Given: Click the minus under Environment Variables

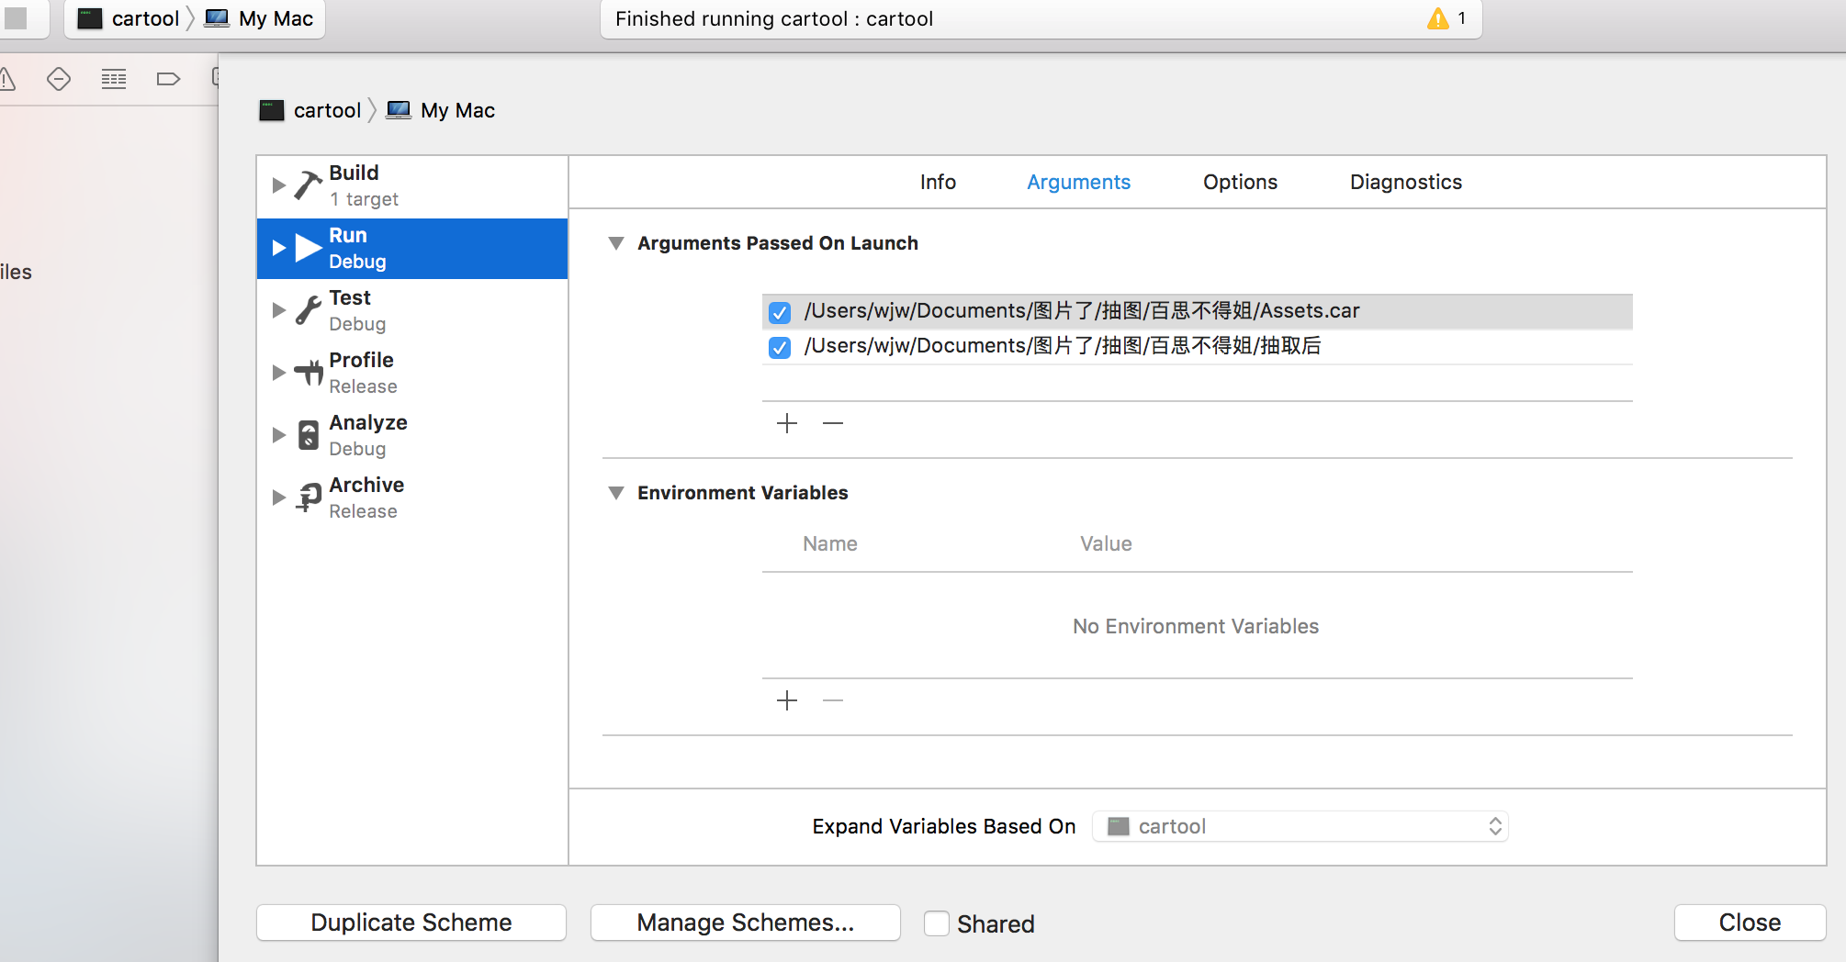Looking at the screenshot, I should point(833,701).
